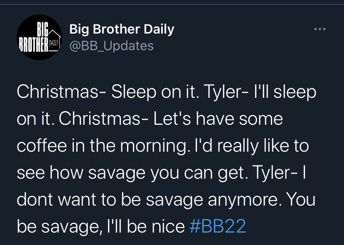Click the opening word Christmas- in the tweet
Viewport: 344px width, 245px height.
[x=61, y=92]
